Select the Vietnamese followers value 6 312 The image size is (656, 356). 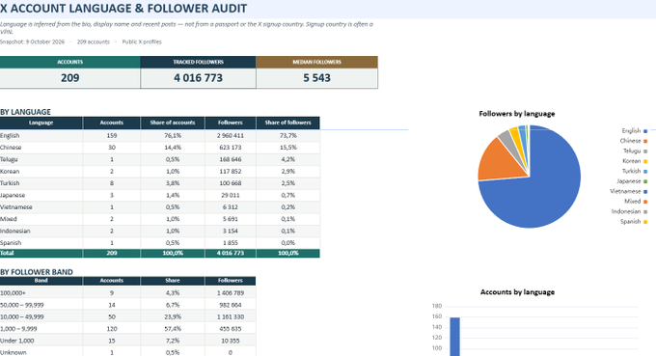[x=231, y=207]
